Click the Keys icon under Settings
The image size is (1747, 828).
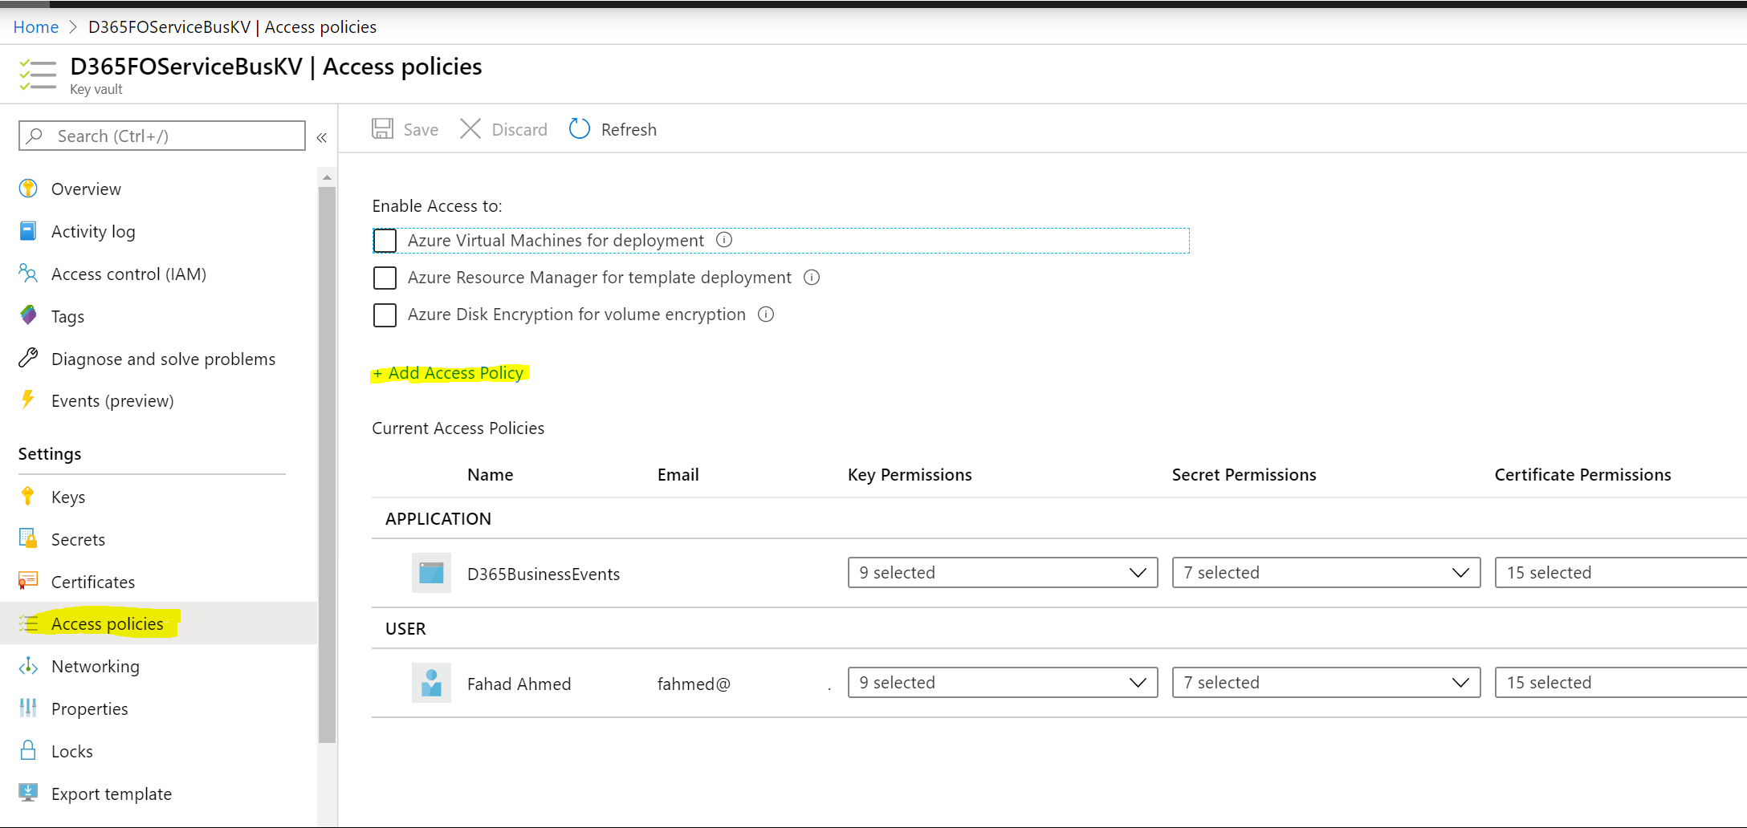[28, 497]
